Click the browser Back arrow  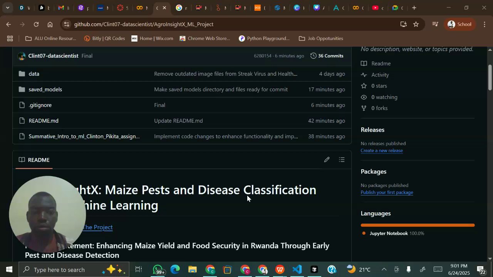pos(8,24)
